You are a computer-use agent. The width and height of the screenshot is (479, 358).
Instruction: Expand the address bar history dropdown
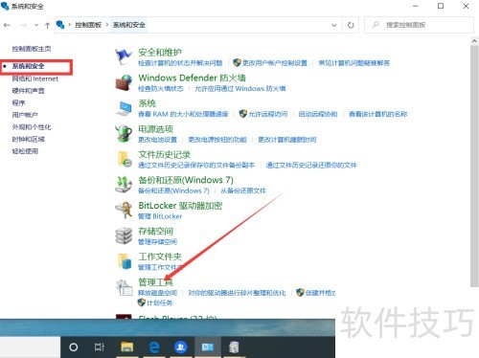point(334,25)
